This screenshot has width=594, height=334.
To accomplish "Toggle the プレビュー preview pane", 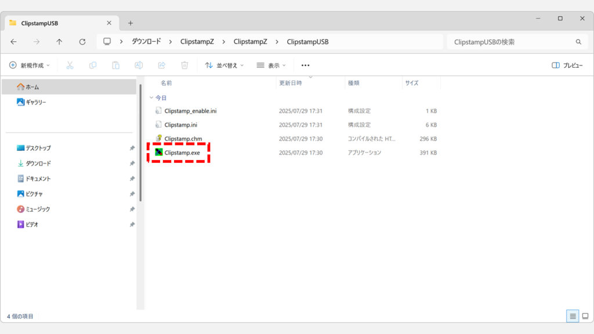I will coord(567,66).
